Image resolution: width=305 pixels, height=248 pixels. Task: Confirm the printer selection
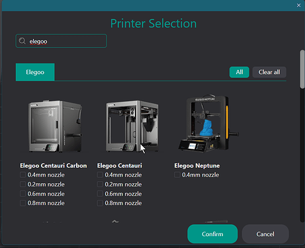[x=212, y=234]
